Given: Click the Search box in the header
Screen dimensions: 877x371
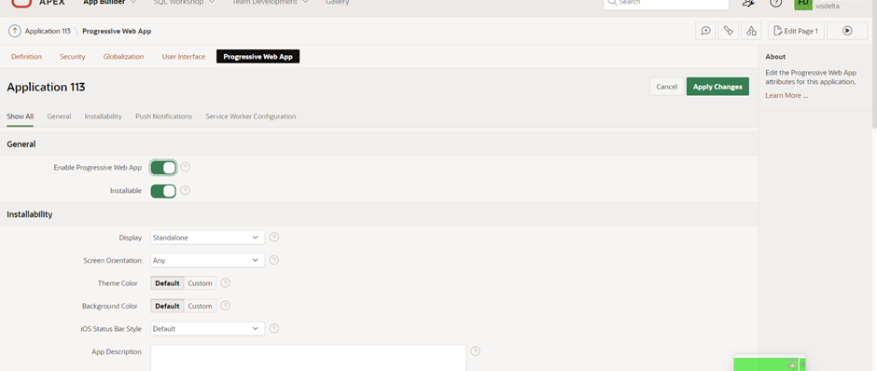Looking at the screenshot, I should pyautogui.click(x=666, y=4).
